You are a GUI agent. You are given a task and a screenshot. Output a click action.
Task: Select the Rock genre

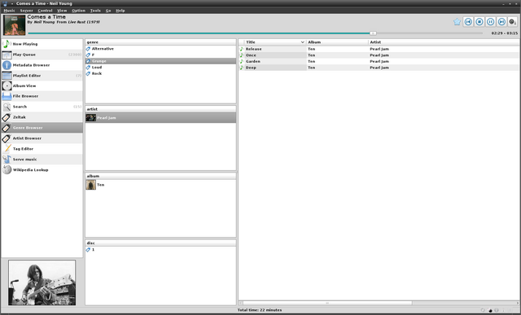pos(160,73)
